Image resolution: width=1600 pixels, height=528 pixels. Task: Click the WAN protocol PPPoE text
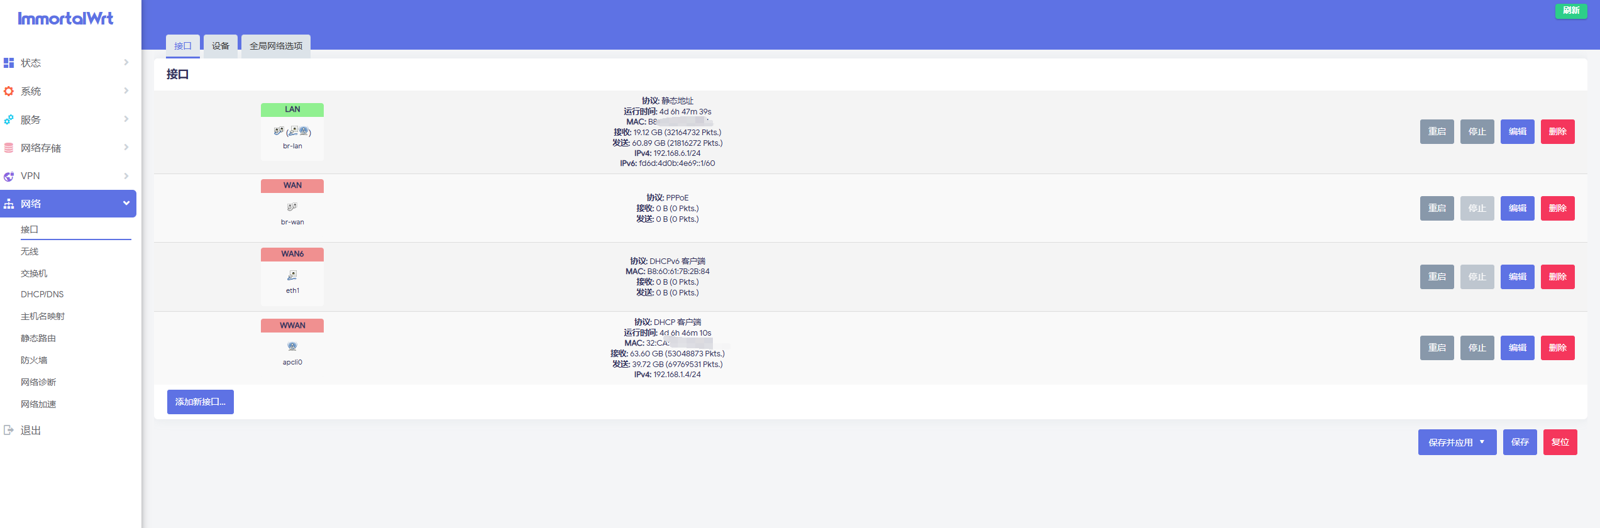tap(677, 197)
